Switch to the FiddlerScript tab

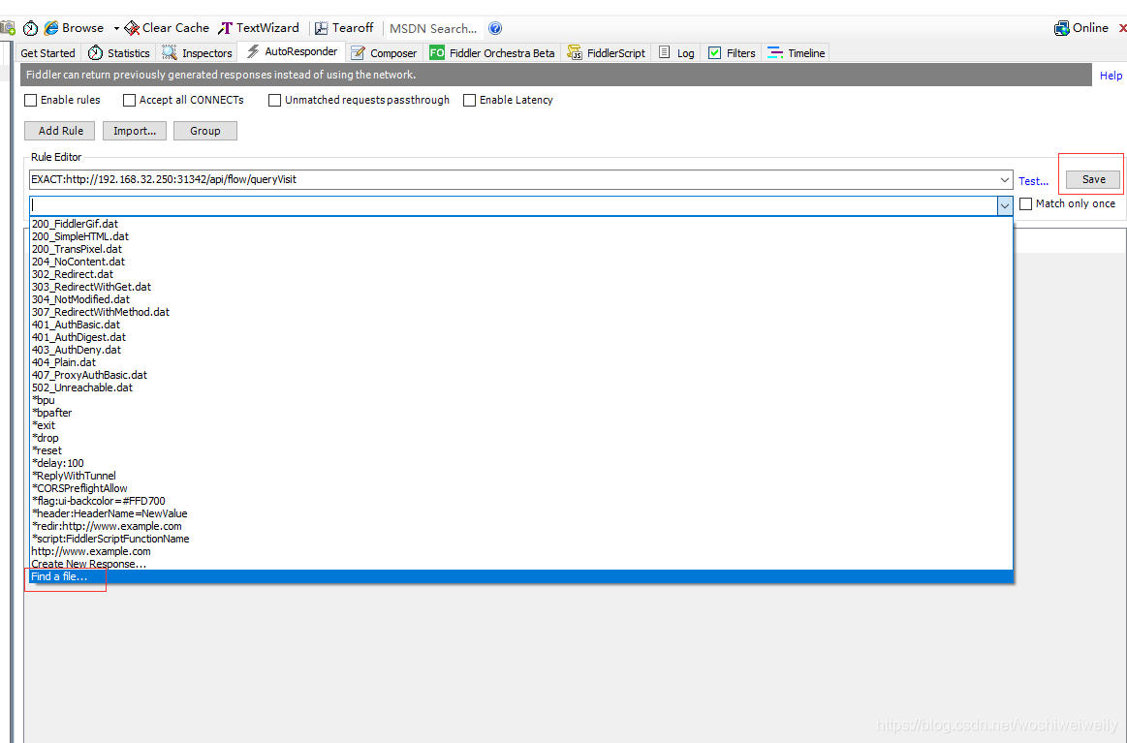pyautogui.click(x=607, y=53)
